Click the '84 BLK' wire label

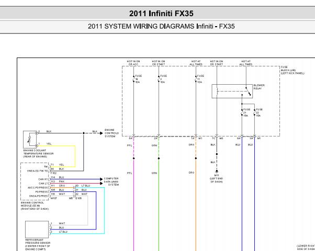tap(58, 169)
